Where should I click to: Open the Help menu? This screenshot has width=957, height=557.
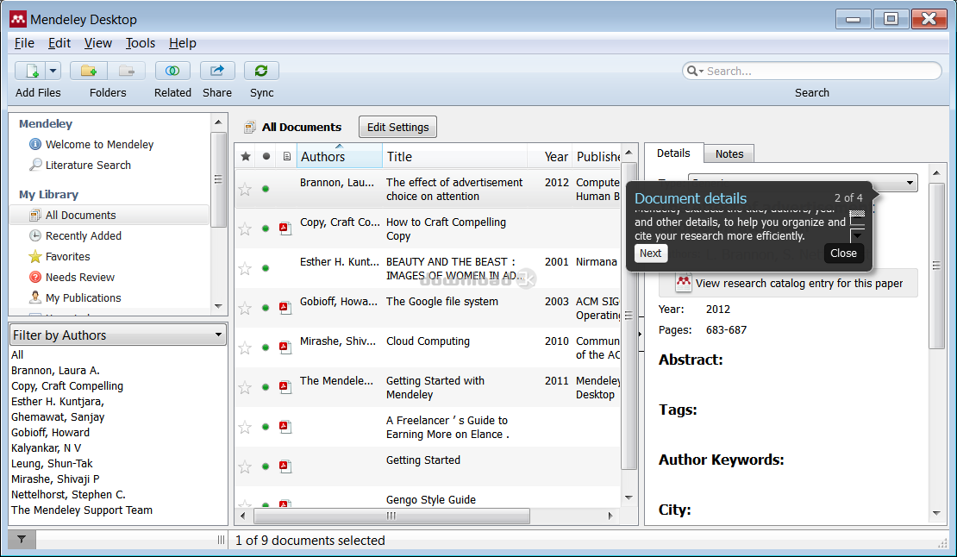click(x=183, y=43)
